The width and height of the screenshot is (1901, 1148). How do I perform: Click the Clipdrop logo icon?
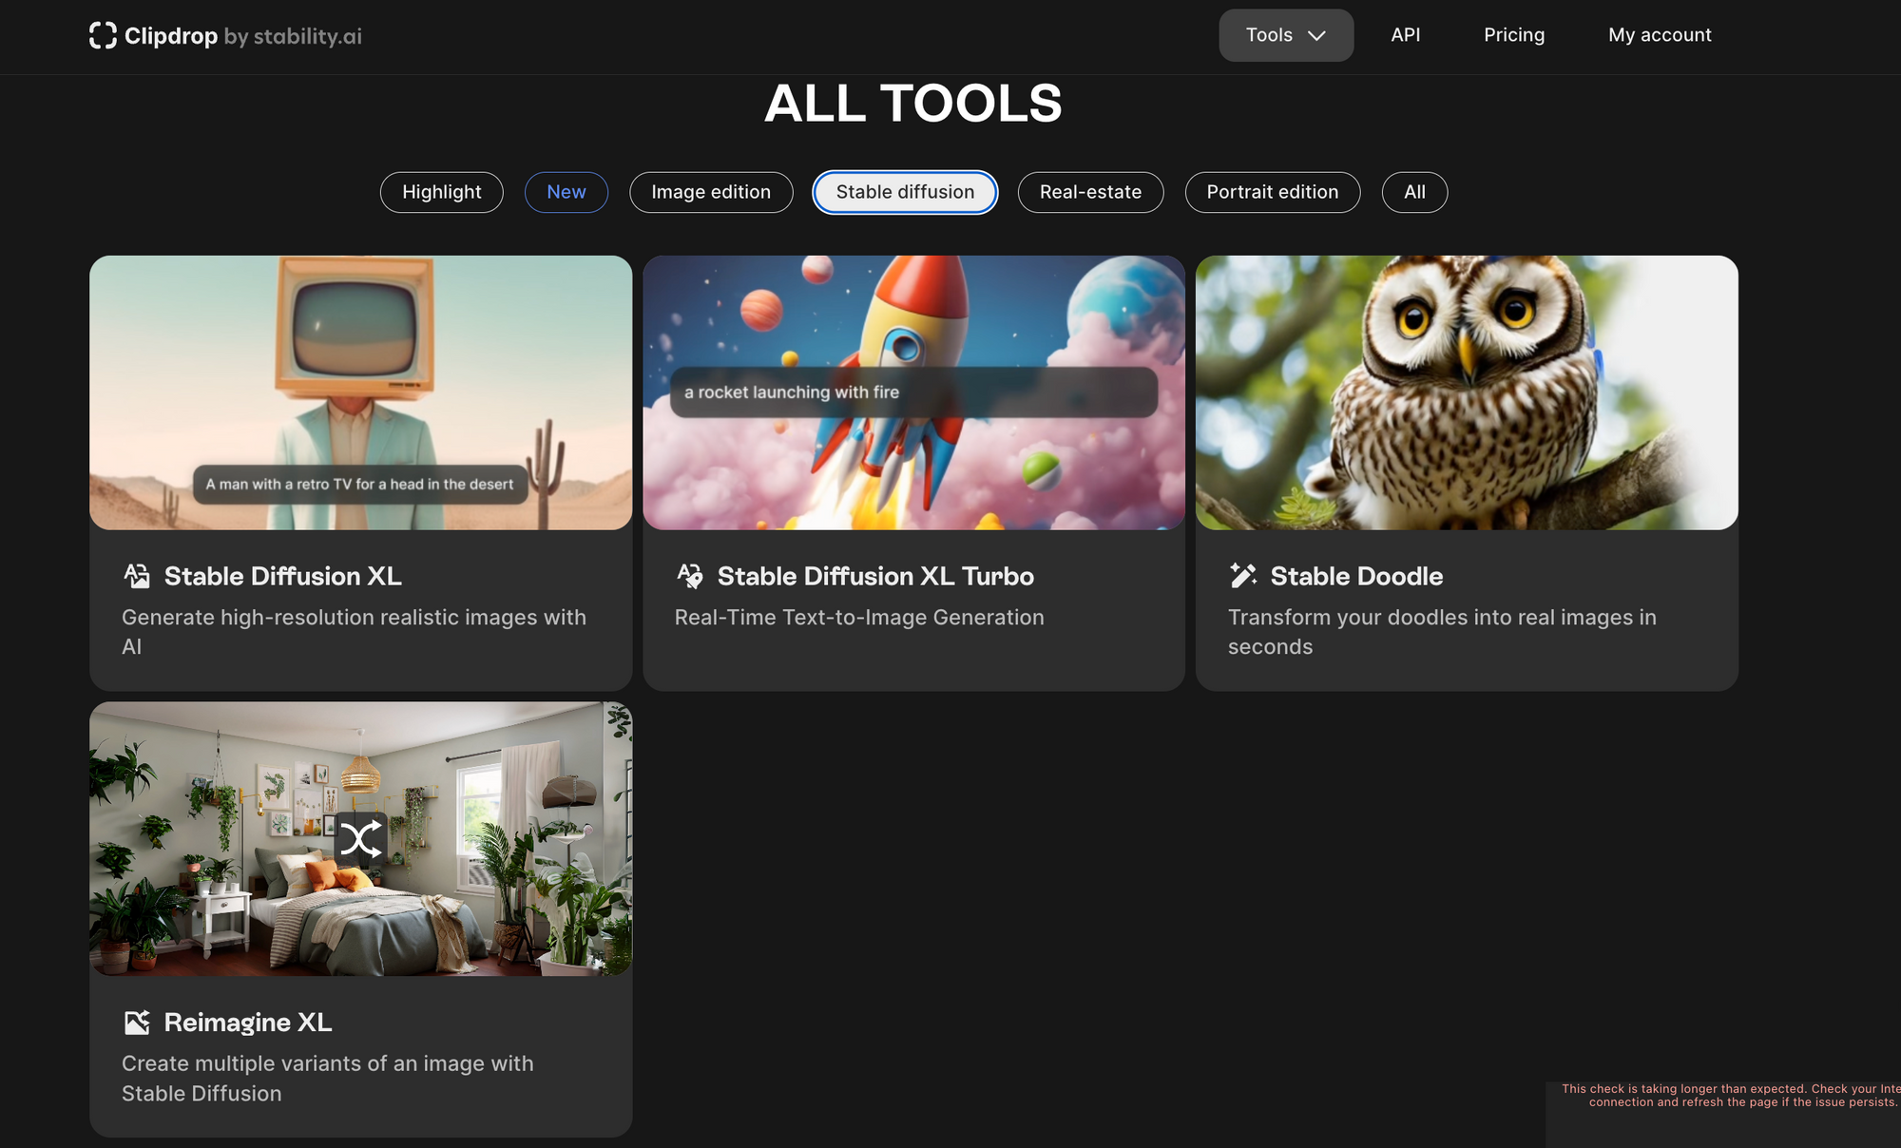[103, 35]
